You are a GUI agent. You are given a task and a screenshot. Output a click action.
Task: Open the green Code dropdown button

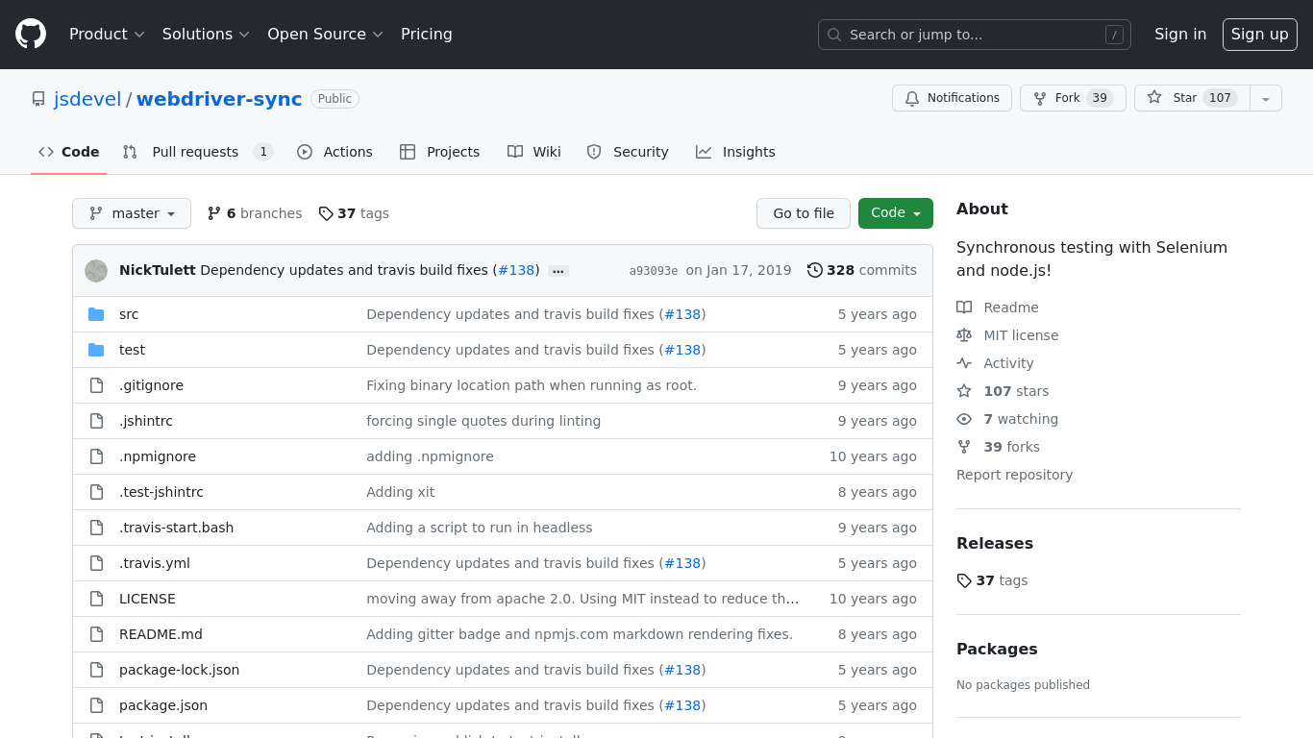(x=896, y=213)
